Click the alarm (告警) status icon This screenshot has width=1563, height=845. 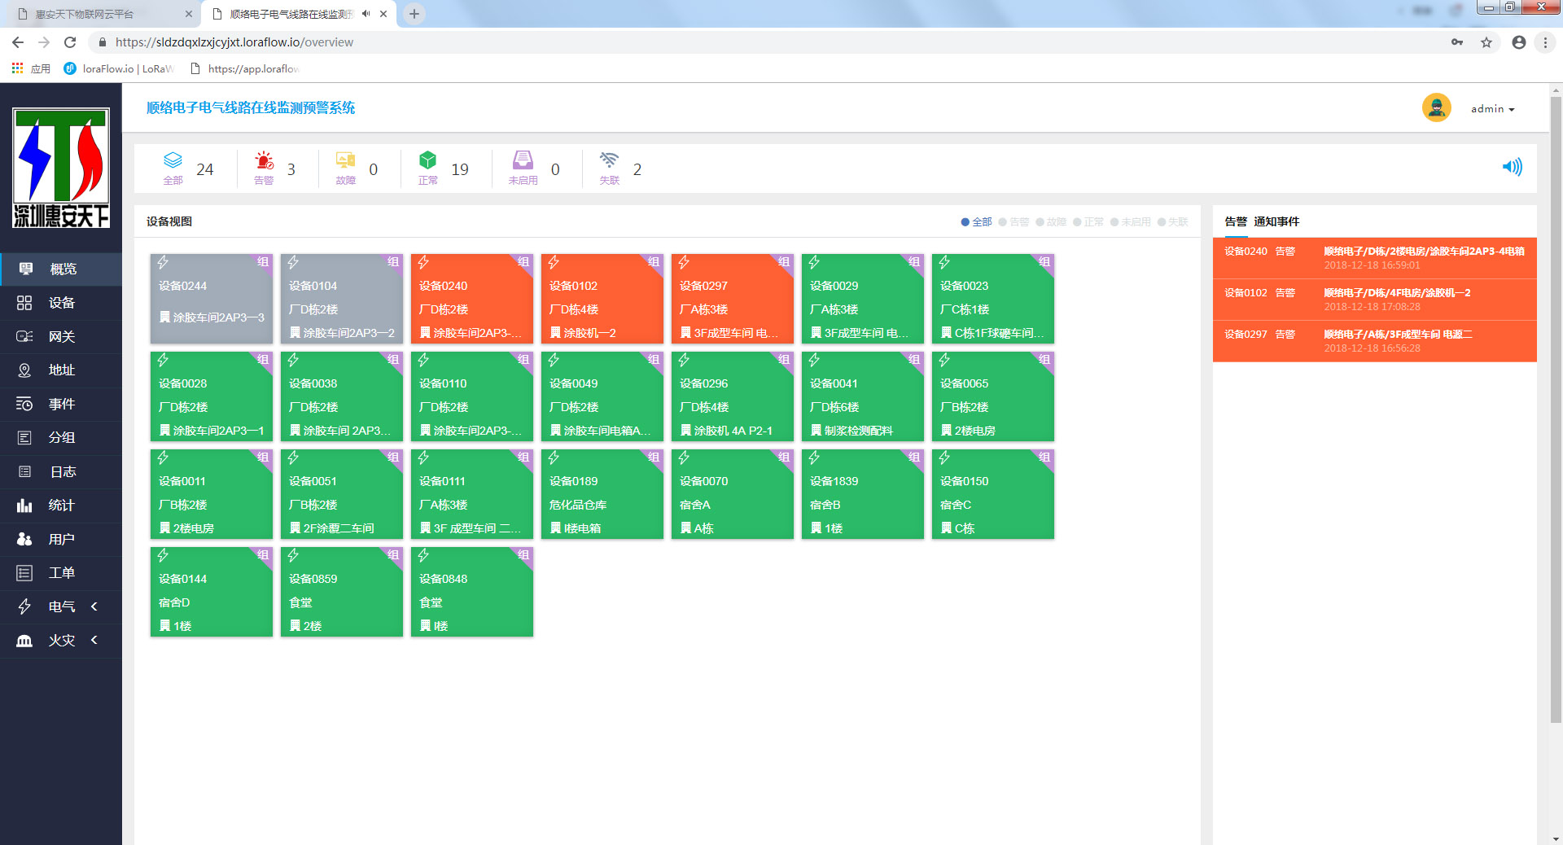(x=264, y=160)
